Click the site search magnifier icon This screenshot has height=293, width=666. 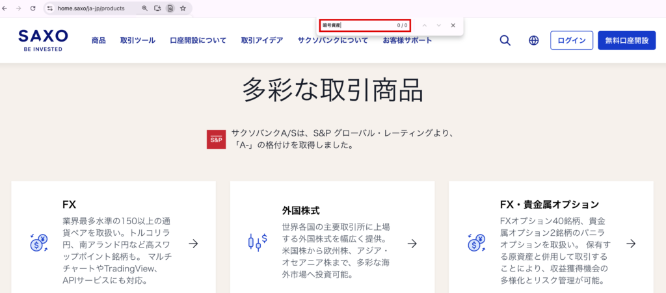coord(505,41)
